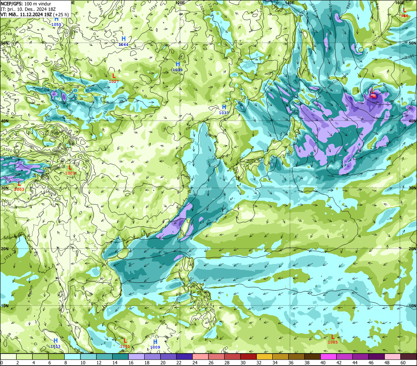
Task: Select the legend value 16
Action: point(131,363)
